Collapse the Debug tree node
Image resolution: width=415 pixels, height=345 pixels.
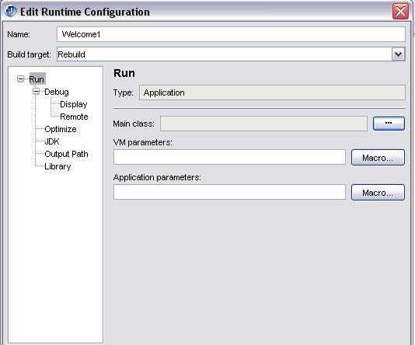37,91
